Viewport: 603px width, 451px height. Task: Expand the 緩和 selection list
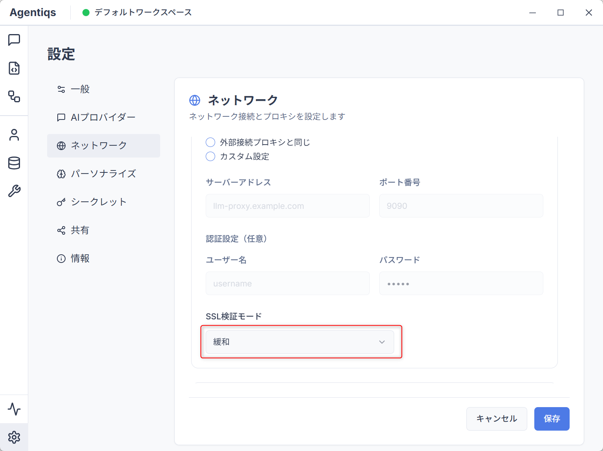click(300, 342)
